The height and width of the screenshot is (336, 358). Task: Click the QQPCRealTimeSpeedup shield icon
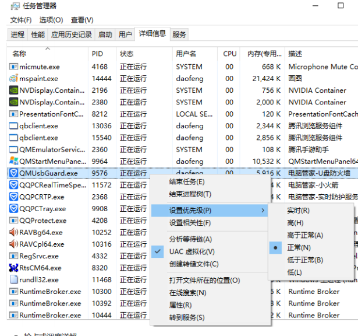(13, 185)
